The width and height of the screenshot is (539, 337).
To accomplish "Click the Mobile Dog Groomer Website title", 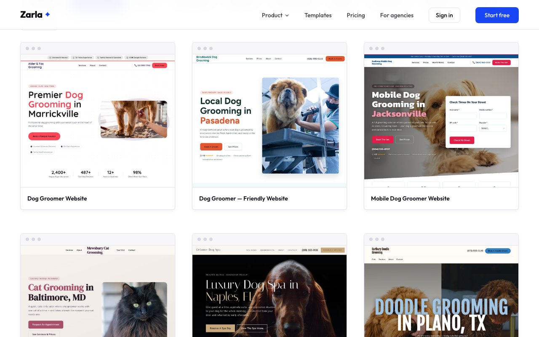I will point(410,198).
